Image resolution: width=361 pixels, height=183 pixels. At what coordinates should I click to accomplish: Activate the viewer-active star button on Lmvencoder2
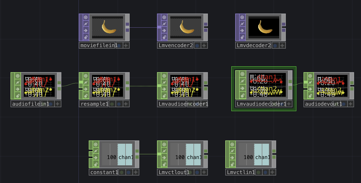pos(204,46)
